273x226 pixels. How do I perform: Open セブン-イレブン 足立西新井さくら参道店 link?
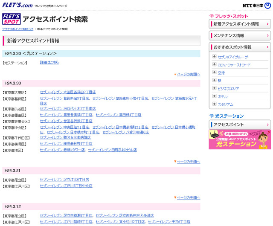coord(125,216)
